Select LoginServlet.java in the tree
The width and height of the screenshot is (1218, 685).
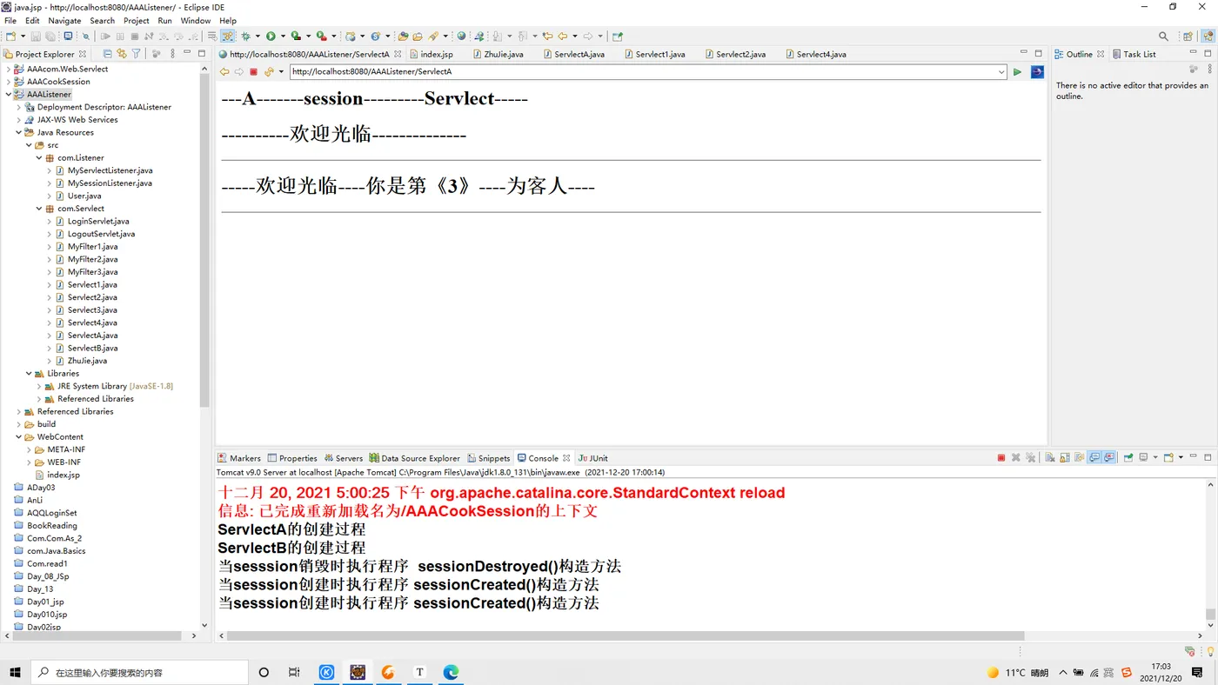point(98,222)
